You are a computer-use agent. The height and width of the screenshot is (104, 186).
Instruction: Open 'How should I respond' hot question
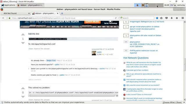[x=144, y=81]
